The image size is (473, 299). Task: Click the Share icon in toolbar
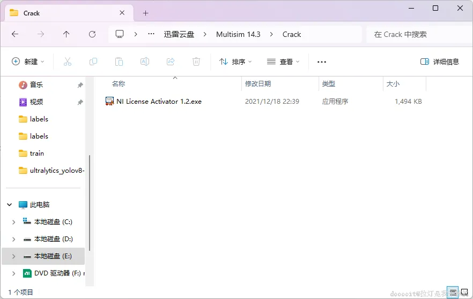(171, 62)
